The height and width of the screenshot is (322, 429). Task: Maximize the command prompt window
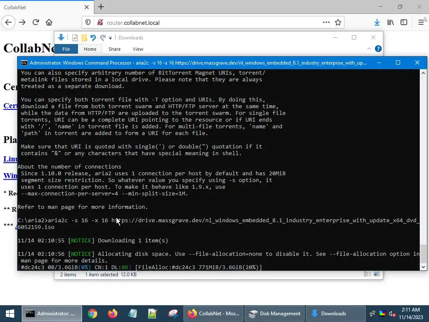pyautogui.click(x=398, y=63)
